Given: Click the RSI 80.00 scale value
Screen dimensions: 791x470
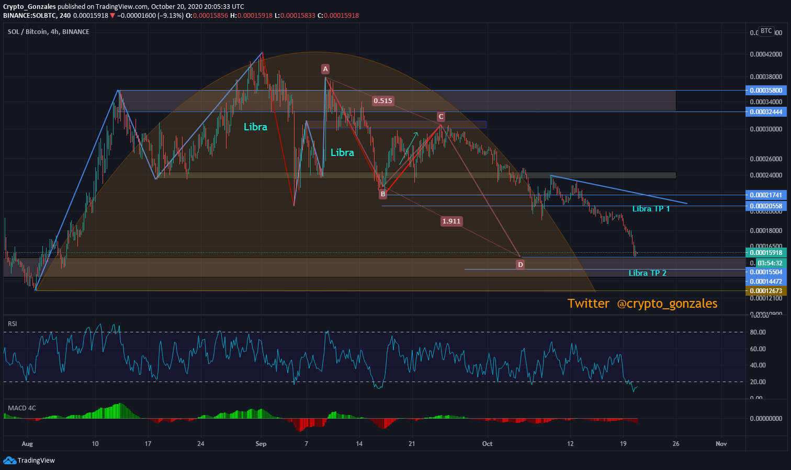Looking at the screenshot, I should 758,332.
